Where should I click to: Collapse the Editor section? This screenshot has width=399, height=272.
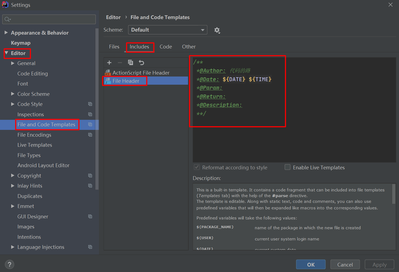(x=7, y=53)
